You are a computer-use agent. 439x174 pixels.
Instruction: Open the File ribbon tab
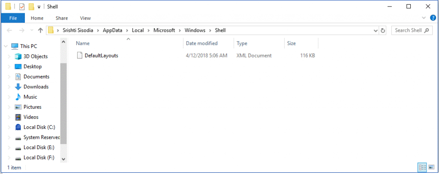tap(13, 18)
